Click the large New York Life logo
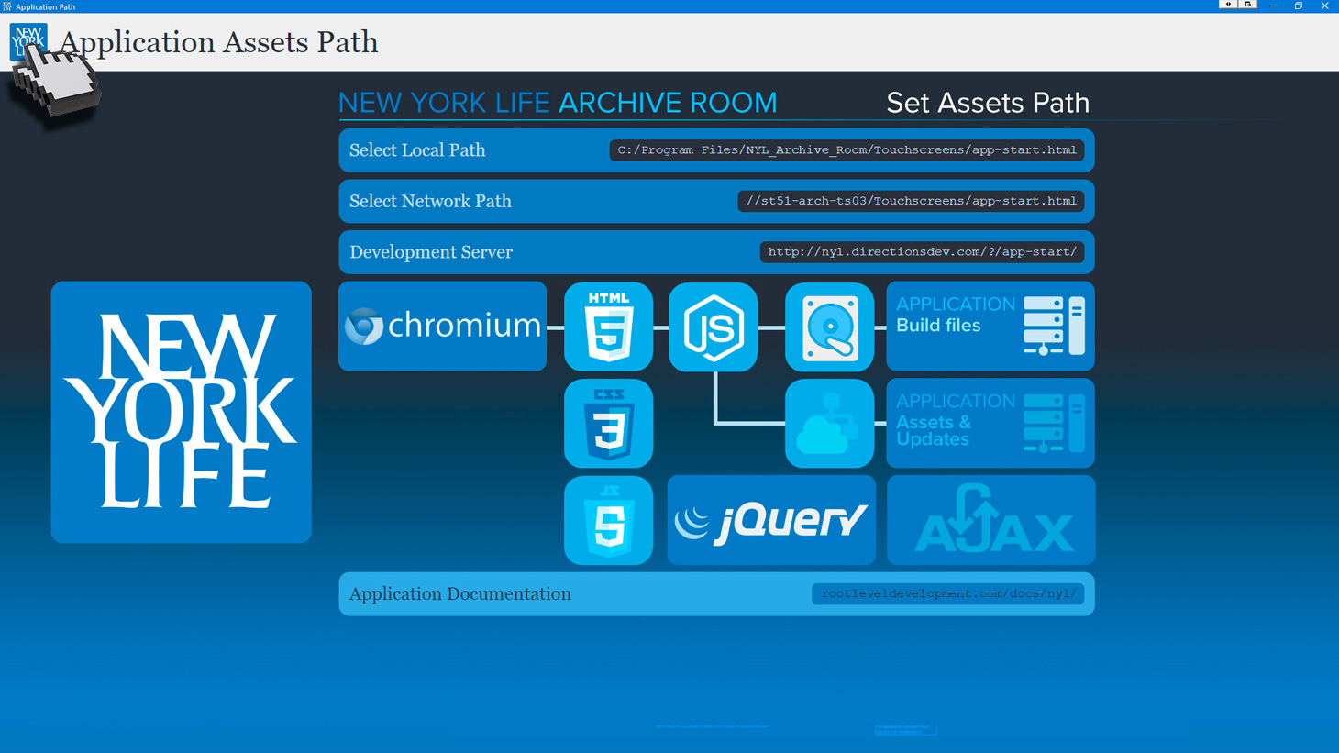The width and height of the screenshot is (1339, 753). pyautogui.click(x=182, y=412)
